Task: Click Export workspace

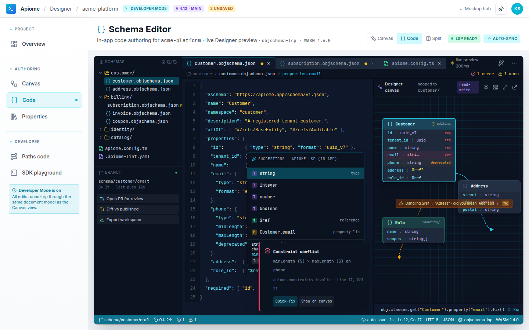Action: tap(138, 220)
